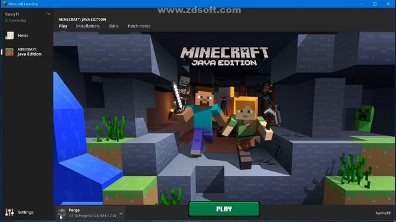The height and width of the screenshot is (222, 396).
Task: Go to the Skins tab
Action: 114,26
